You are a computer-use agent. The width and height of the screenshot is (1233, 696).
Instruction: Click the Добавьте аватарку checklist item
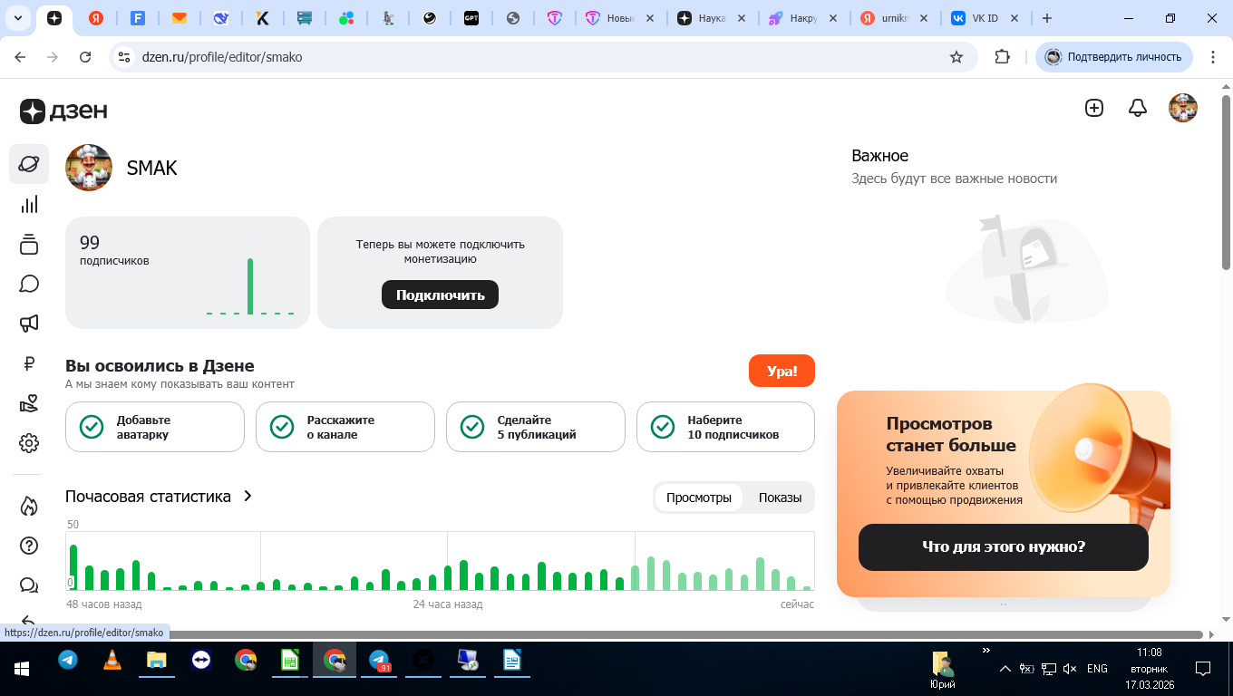155,427
